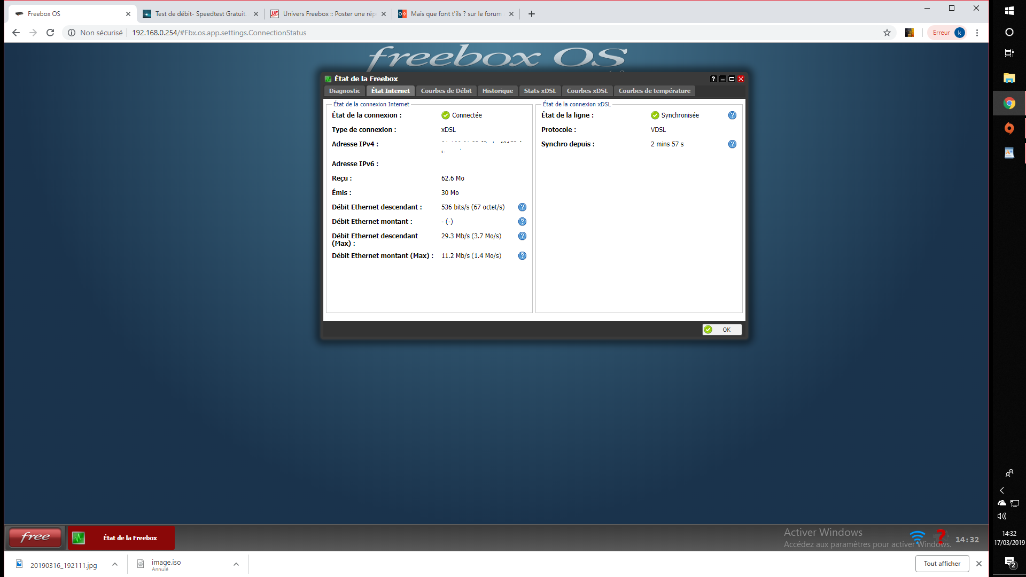Click the 2 mins 57 s sync duration
Viewport: 1026px width, 577px height.
click(667, 144)
